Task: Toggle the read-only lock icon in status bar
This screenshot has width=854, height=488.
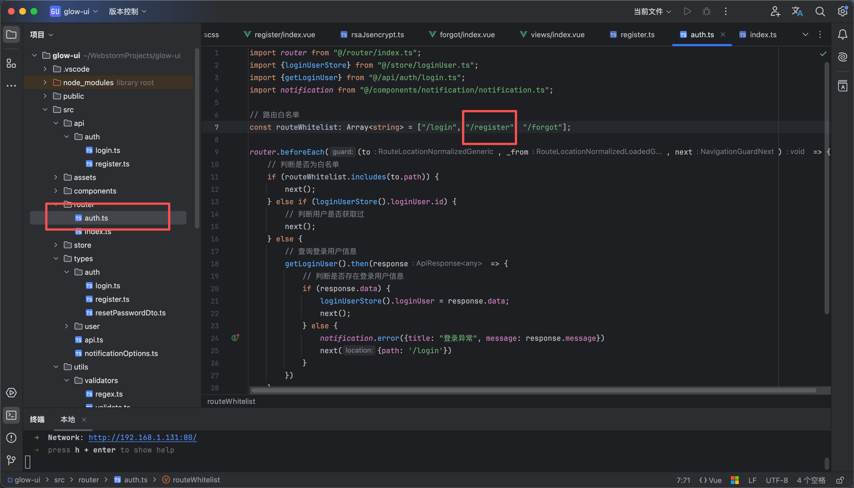Action: point(840,480)
